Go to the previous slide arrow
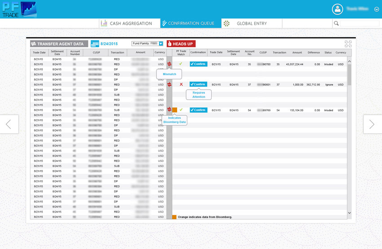The image size is (382, 249). [9, 124]
